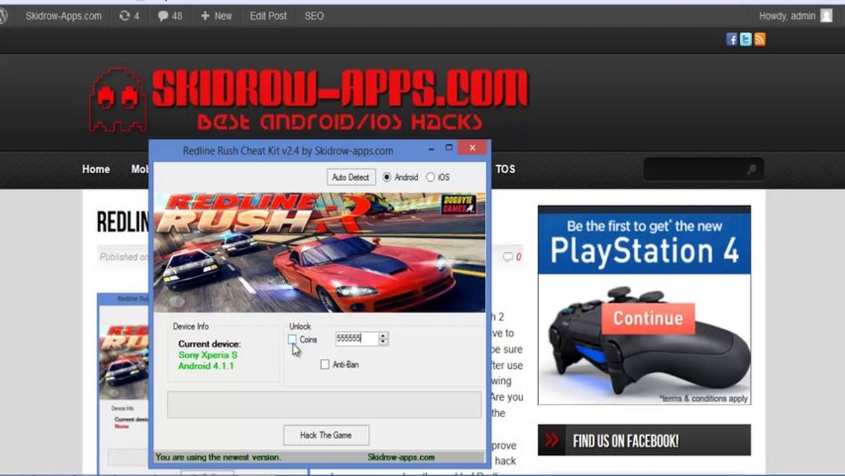Click the Auto Detect button
Screen dimensions: 845x476
(x=351, y=177)
